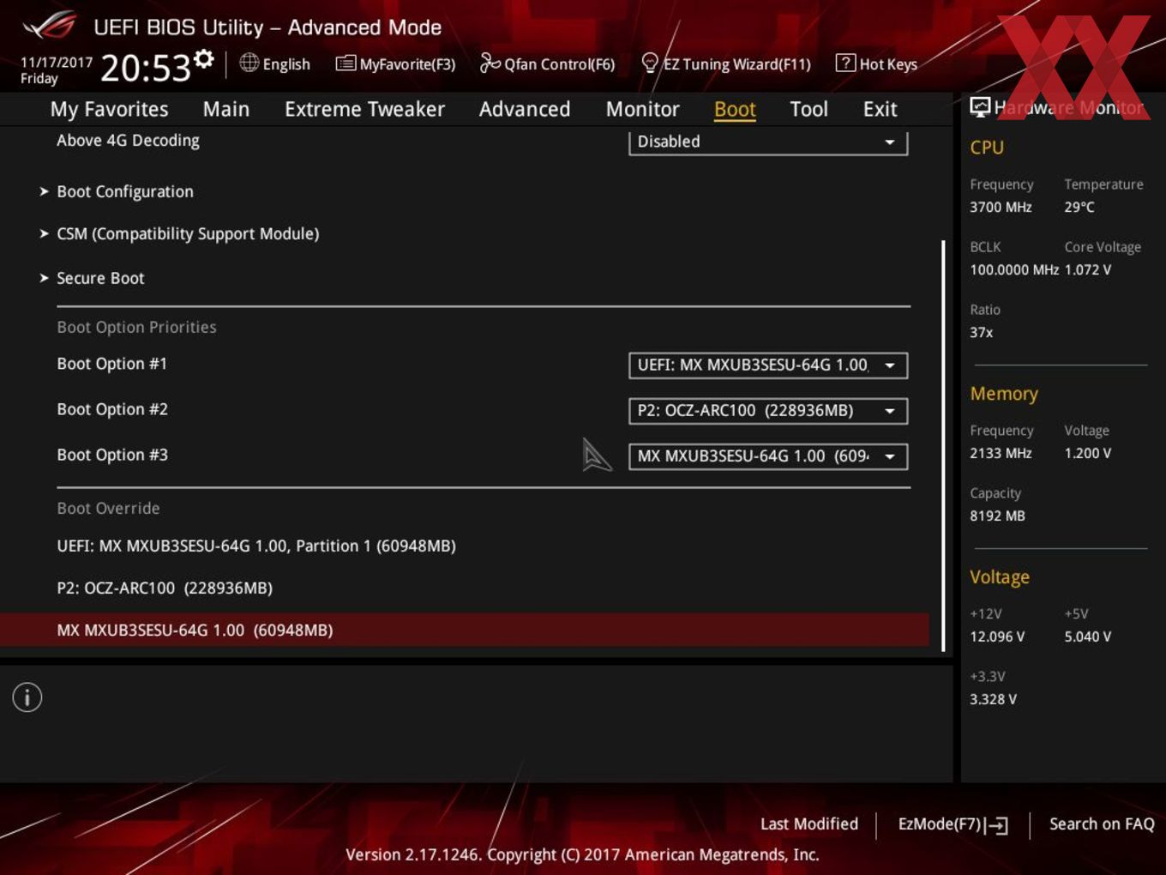The width and height of the screenshot is (1166, 875).
Task: Click the Boot Override heading
Action: coord(108,508)
